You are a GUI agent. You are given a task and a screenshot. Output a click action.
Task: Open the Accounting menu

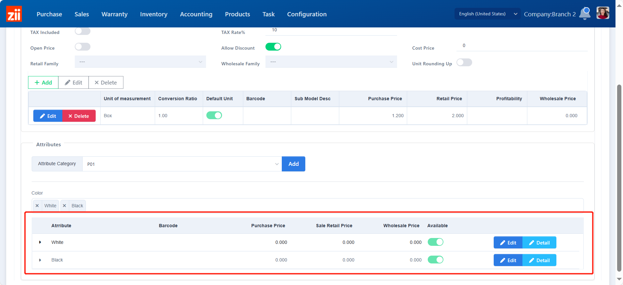pyautogui.click(x=196, y=14)
